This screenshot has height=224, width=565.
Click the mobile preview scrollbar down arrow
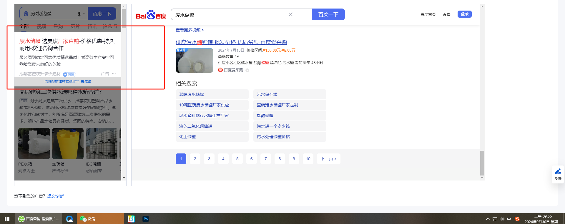[124, 178]
